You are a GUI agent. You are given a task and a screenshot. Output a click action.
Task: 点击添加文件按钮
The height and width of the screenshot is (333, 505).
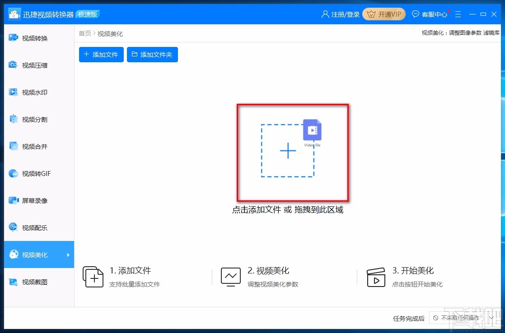pos(101,54)
